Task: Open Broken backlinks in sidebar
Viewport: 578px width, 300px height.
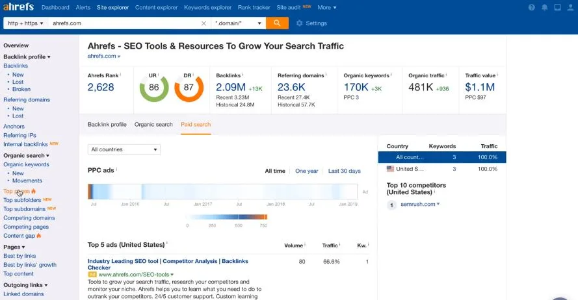Action: [21, 89]
